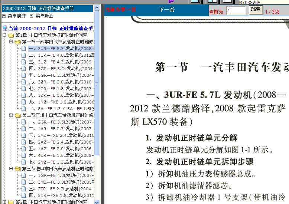Screen dimensions: 289x204
Task: Click the page icon beside 2ZR—FE 1.8L发动机
Action: click(24, 89)
